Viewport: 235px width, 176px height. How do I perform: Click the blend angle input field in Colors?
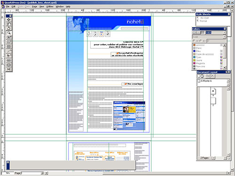tap(216, 41)
